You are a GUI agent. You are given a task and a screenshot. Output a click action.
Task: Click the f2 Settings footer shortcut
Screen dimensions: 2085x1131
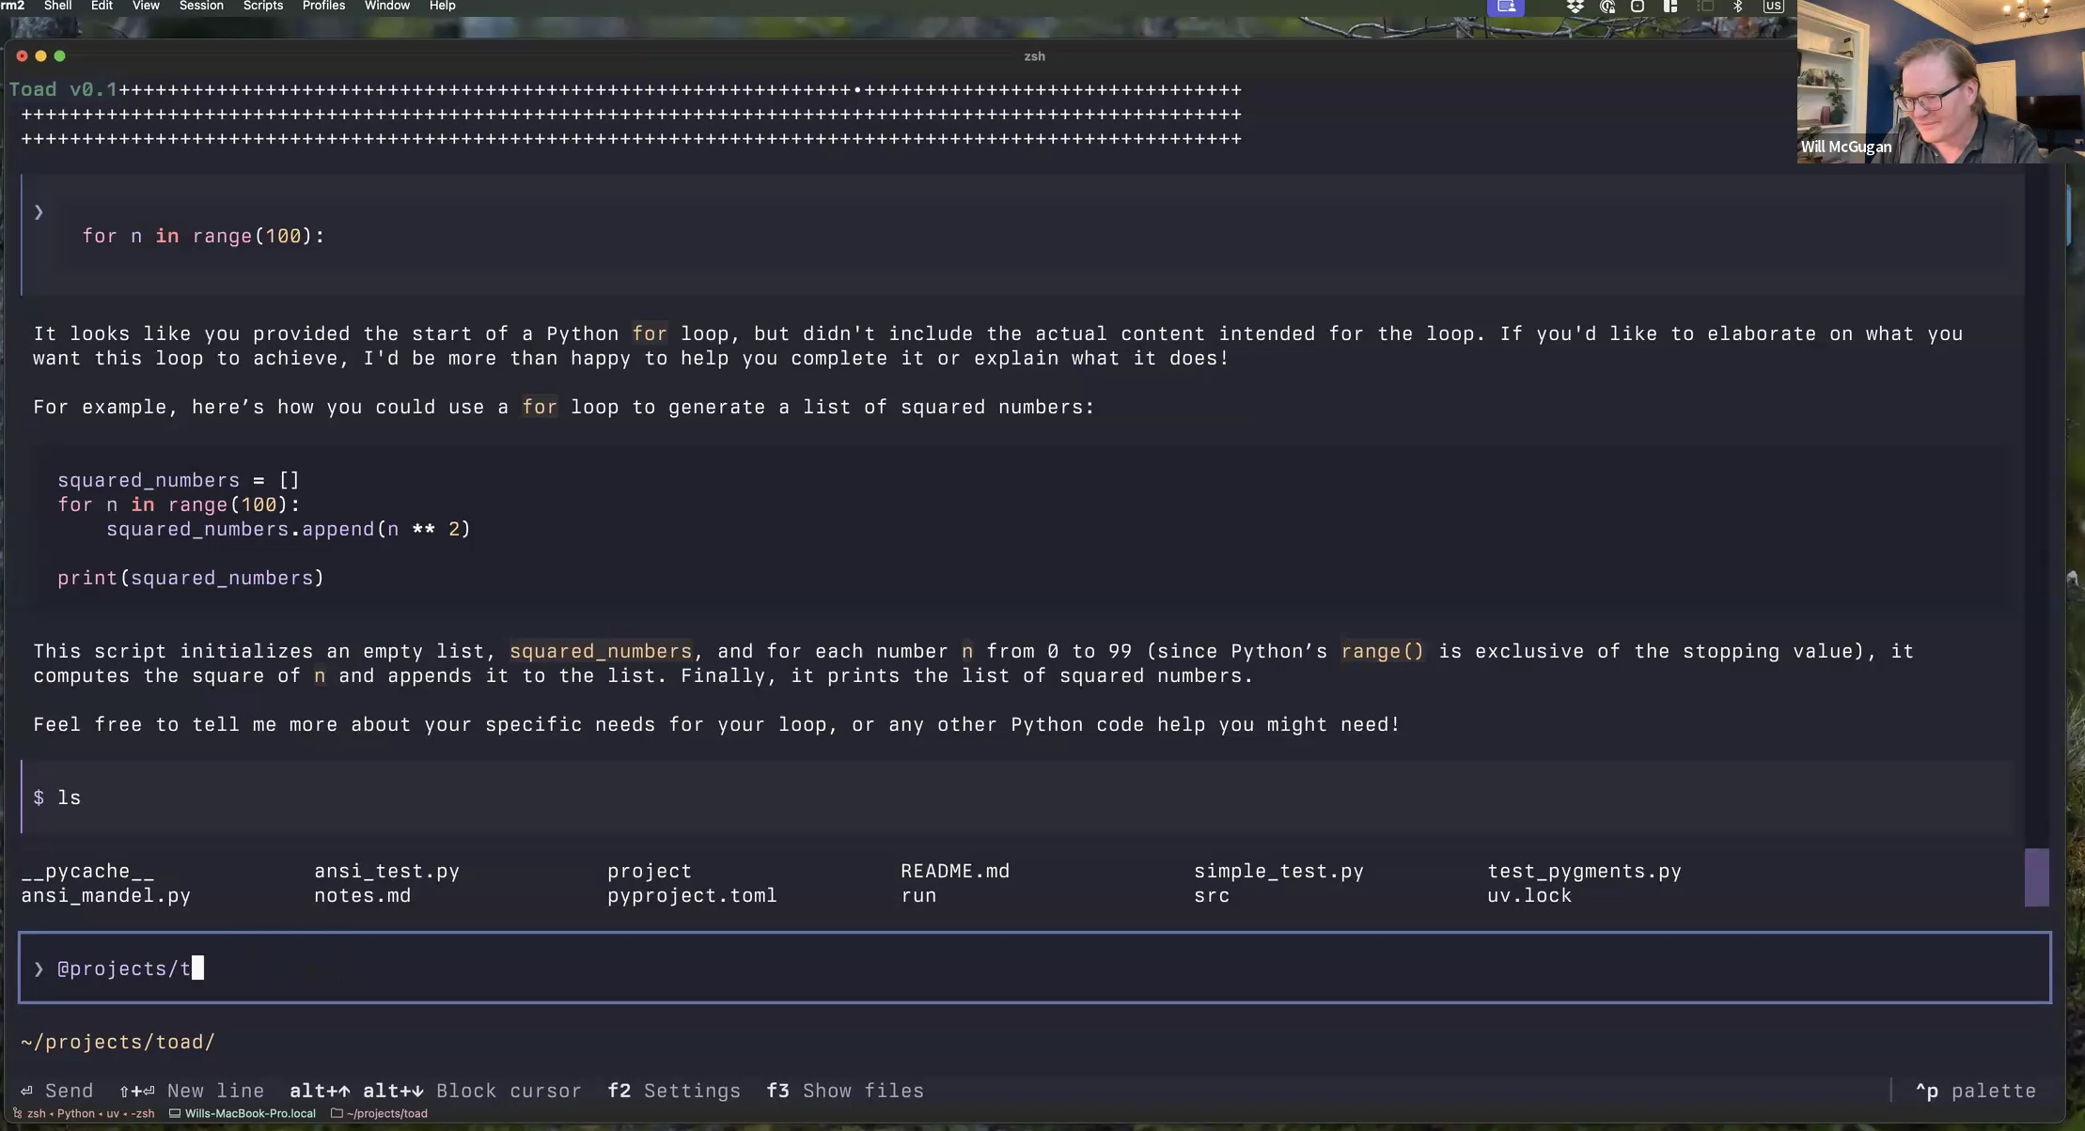674,1091
